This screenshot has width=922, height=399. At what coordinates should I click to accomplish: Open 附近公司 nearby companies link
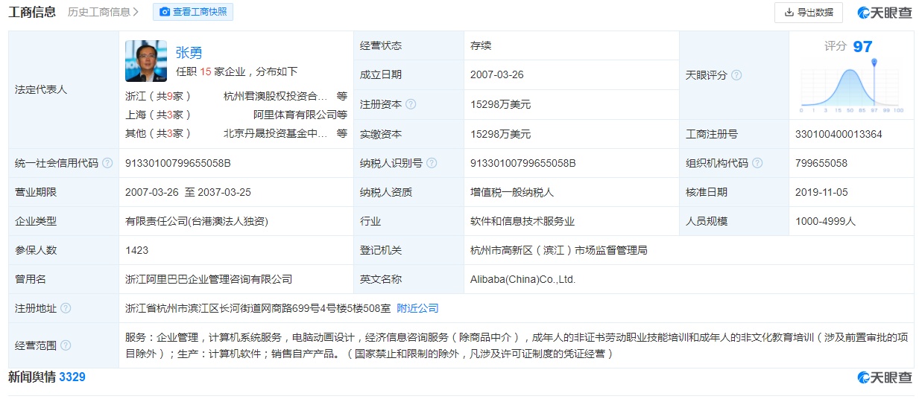[417, 308]
